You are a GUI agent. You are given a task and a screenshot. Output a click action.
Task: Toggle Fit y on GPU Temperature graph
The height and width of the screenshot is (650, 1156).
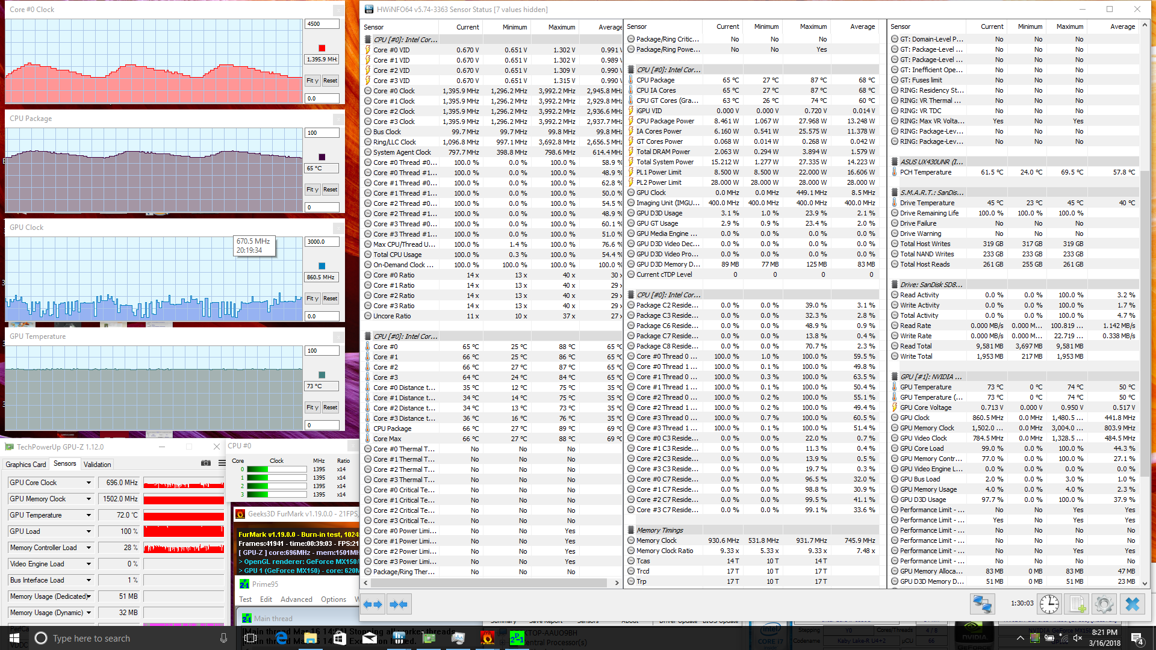tap(312, 407)
